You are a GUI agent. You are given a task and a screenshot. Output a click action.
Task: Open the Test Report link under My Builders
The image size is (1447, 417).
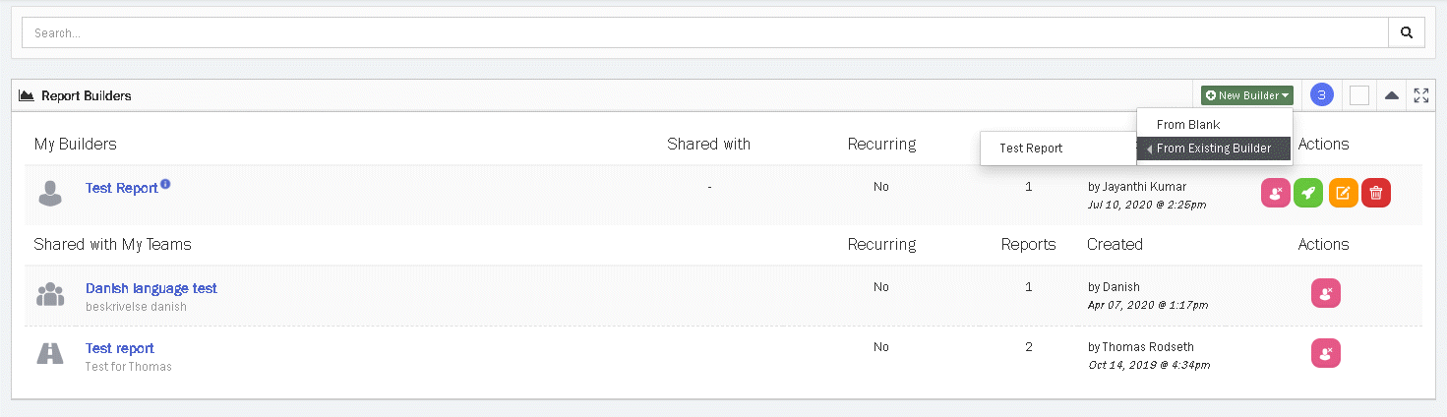[x=121, y=188]
